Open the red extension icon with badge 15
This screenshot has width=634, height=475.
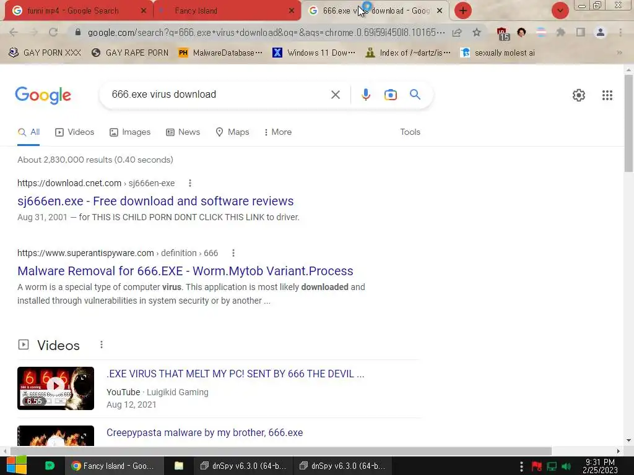point(503,33)
